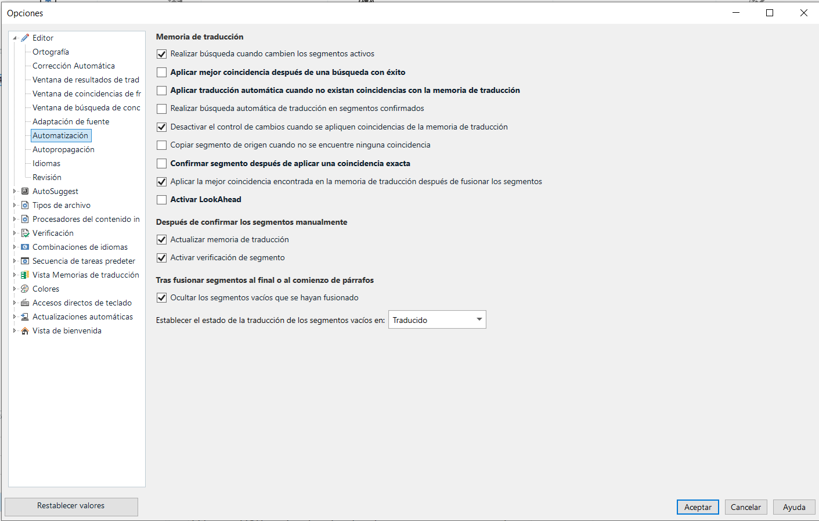Enable Aplicar traducción automática checkbox
Screen dimensions: 819x521
point(162,91)
